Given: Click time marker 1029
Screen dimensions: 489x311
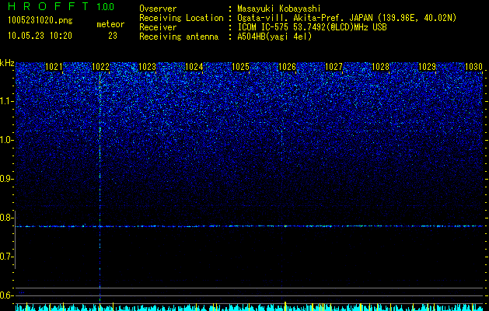Looking at the screenshot, I should coord(427,67).
